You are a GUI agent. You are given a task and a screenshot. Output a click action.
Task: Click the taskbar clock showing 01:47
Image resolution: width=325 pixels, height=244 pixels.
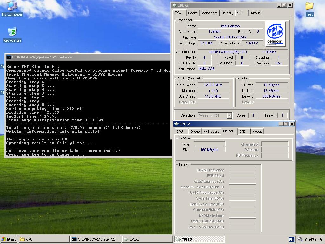(313, 240)
